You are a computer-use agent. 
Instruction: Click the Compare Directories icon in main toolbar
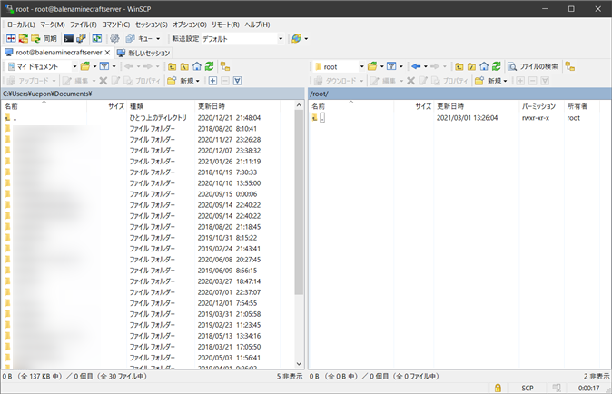point(11,39)
